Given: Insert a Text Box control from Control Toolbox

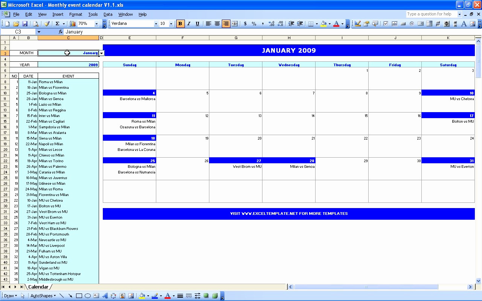Looking at the screenshot, I should [x=394, y=24].
